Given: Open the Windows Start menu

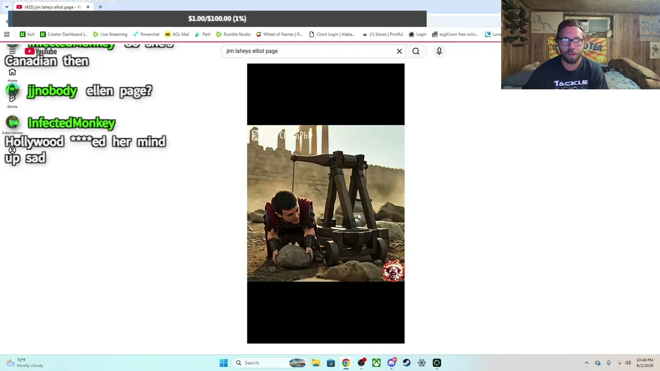Looking at the screenshot, I should coord(223,363).
